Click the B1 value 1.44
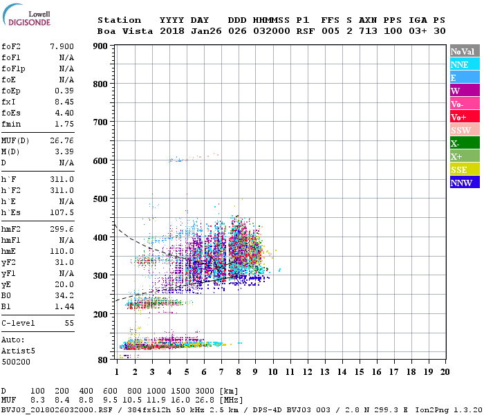 [64, 306]
